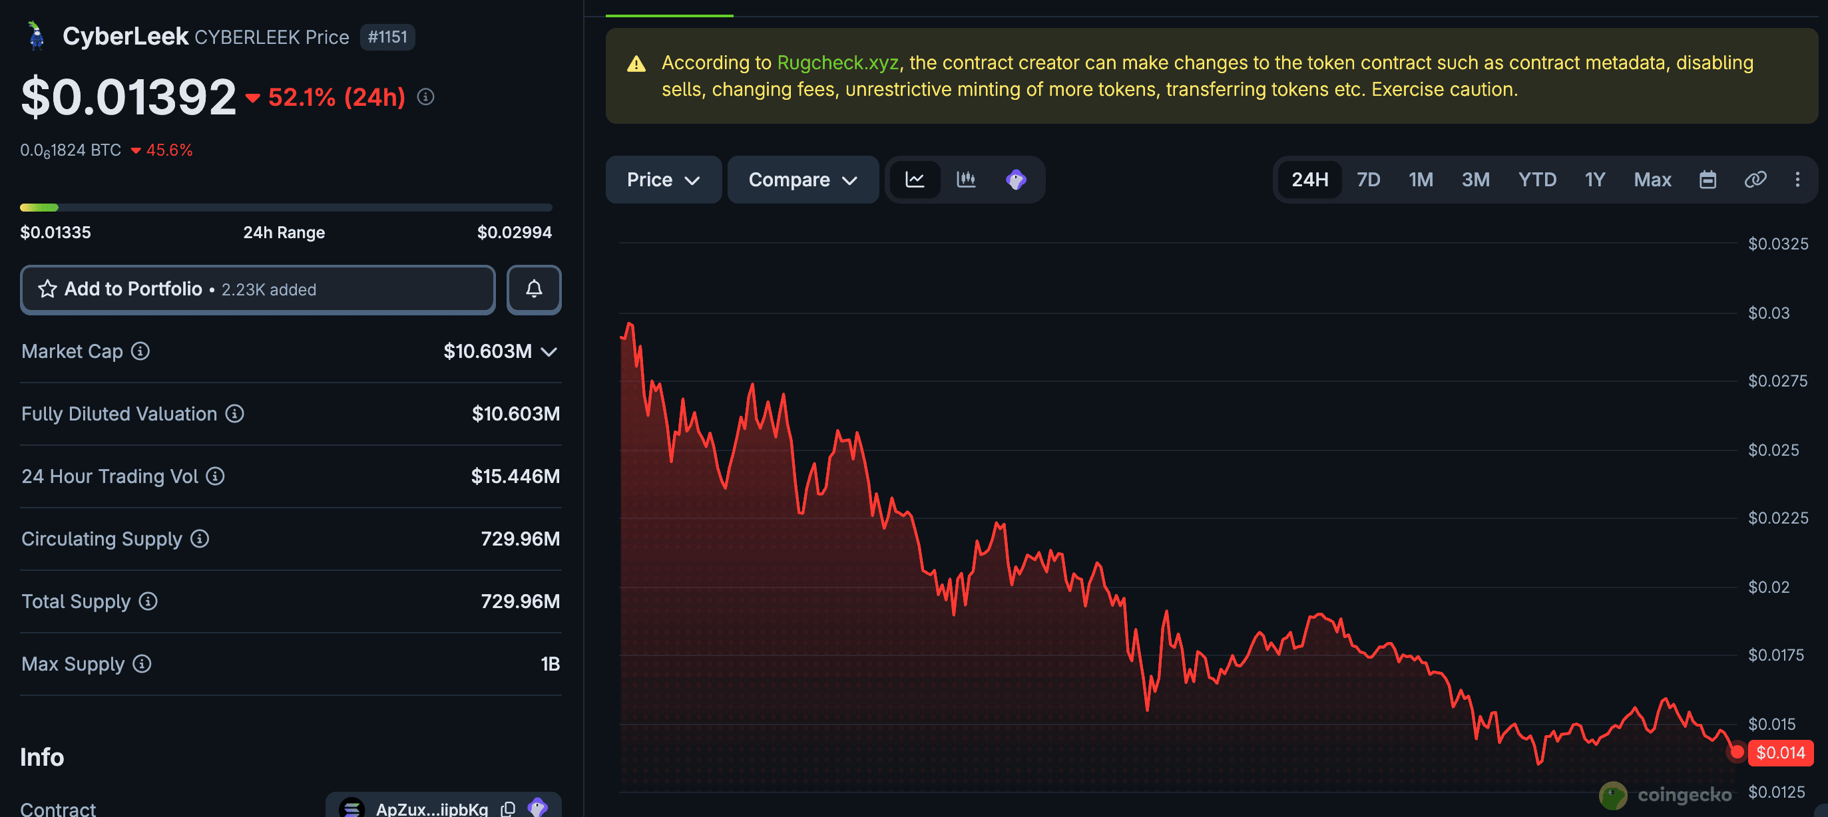1828x817 pixels.
Task: Click the #1151 rank badge
Action: point(387,37)
